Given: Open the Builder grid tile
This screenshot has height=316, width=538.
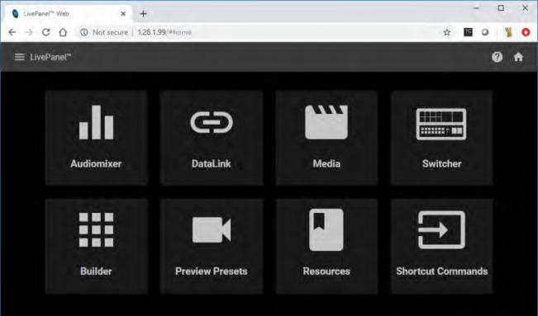Looking at the screenshot, I should coord(97,246).
